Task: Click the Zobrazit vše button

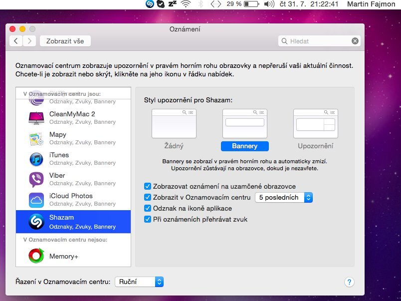Action: 65,41
